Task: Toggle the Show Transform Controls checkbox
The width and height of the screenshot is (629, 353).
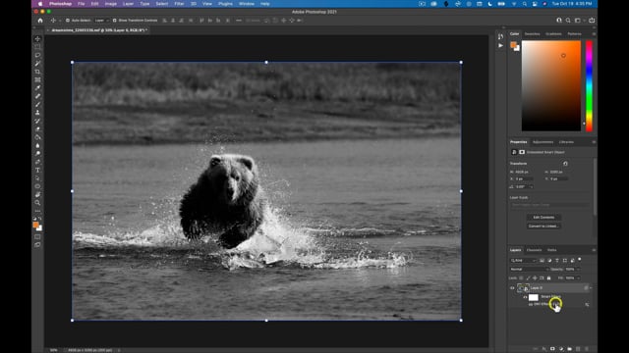Action: [x=115, y=20]
